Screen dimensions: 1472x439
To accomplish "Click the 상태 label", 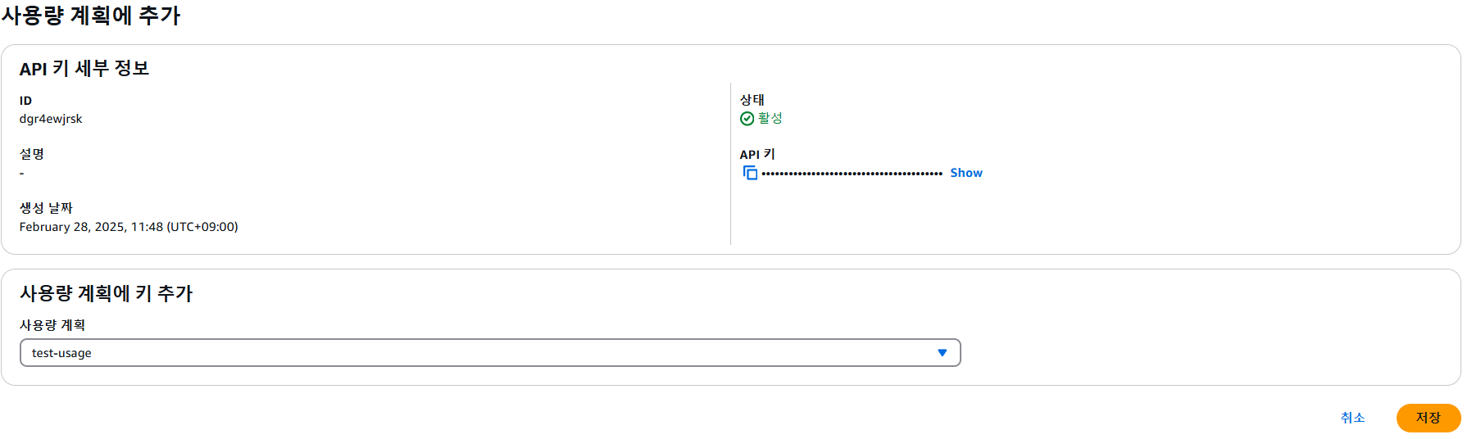I will (x=752, y=100).
